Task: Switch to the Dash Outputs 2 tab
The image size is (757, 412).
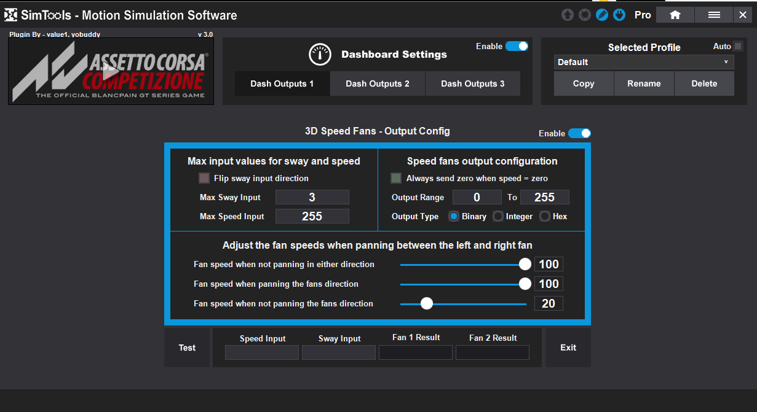Action: [x=377, y=84]
